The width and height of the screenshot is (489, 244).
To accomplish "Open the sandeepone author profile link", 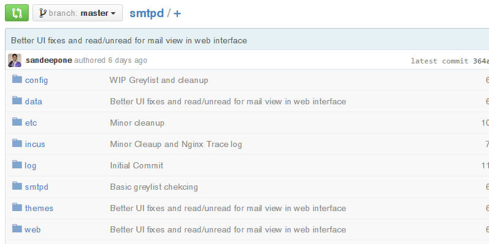I will (49, 60).
